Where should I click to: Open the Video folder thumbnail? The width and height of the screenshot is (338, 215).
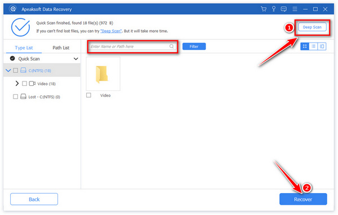pos(103,74)
